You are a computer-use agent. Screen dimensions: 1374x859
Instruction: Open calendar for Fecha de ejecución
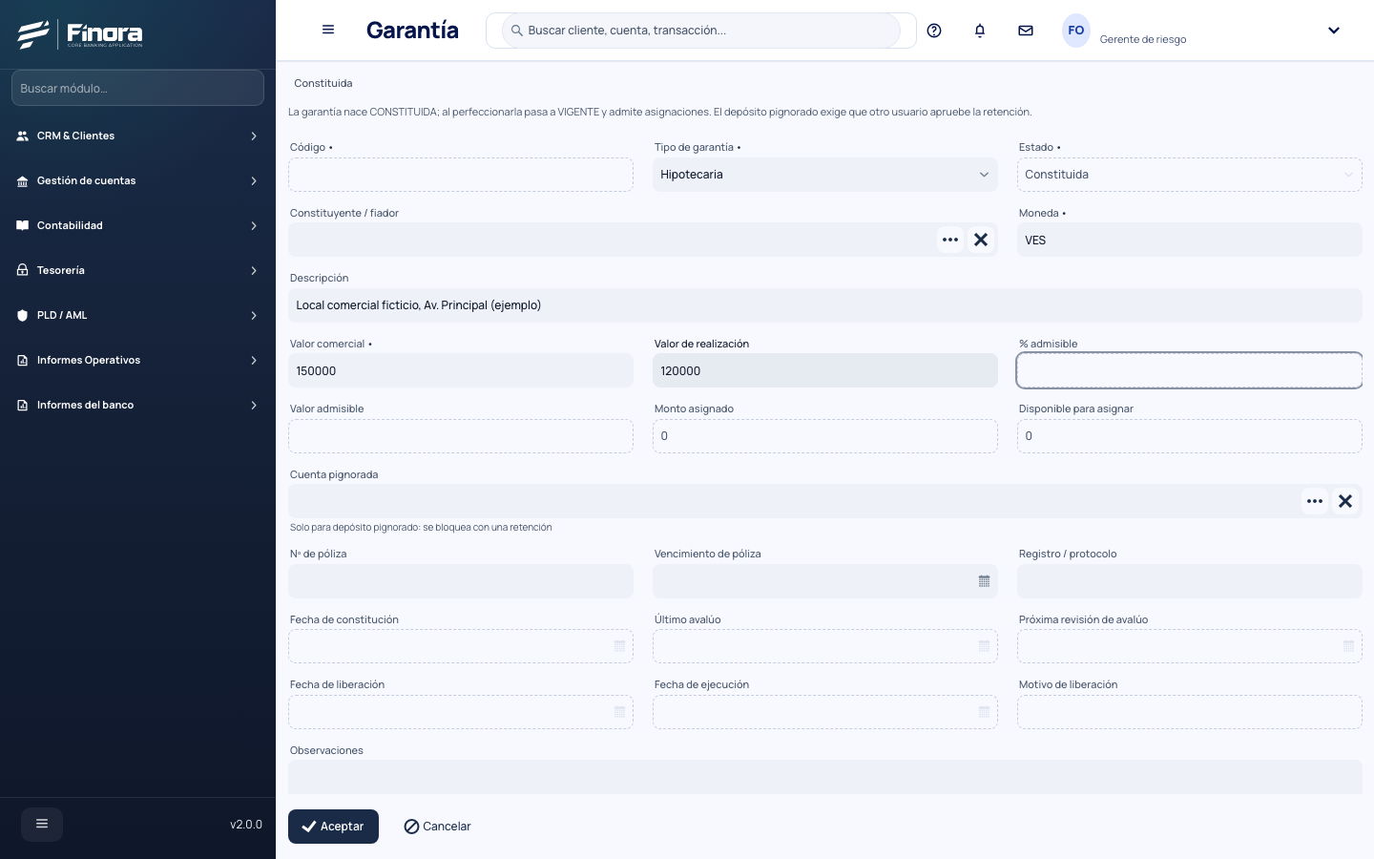tap(984, 712)
